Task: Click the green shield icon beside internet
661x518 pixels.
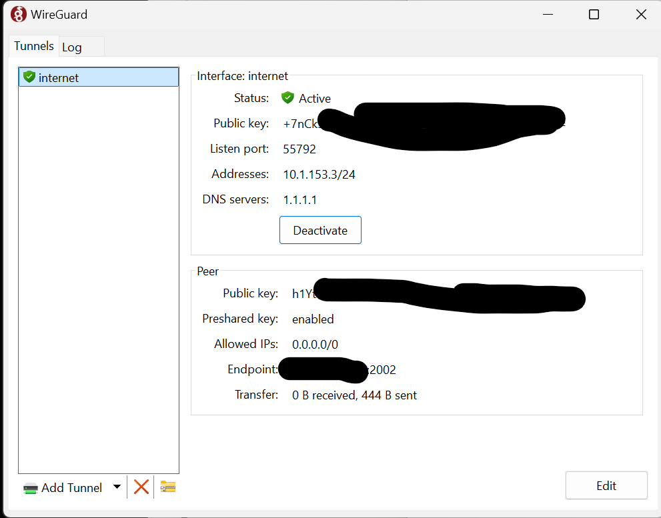Action: click(x=29, y=77)
